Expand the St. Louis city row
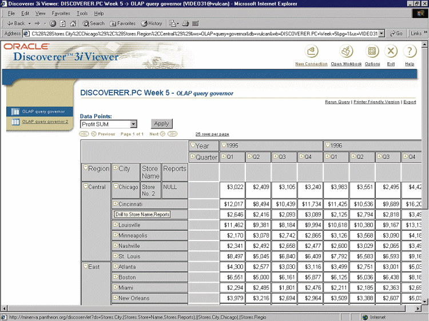 click(116, 255)
